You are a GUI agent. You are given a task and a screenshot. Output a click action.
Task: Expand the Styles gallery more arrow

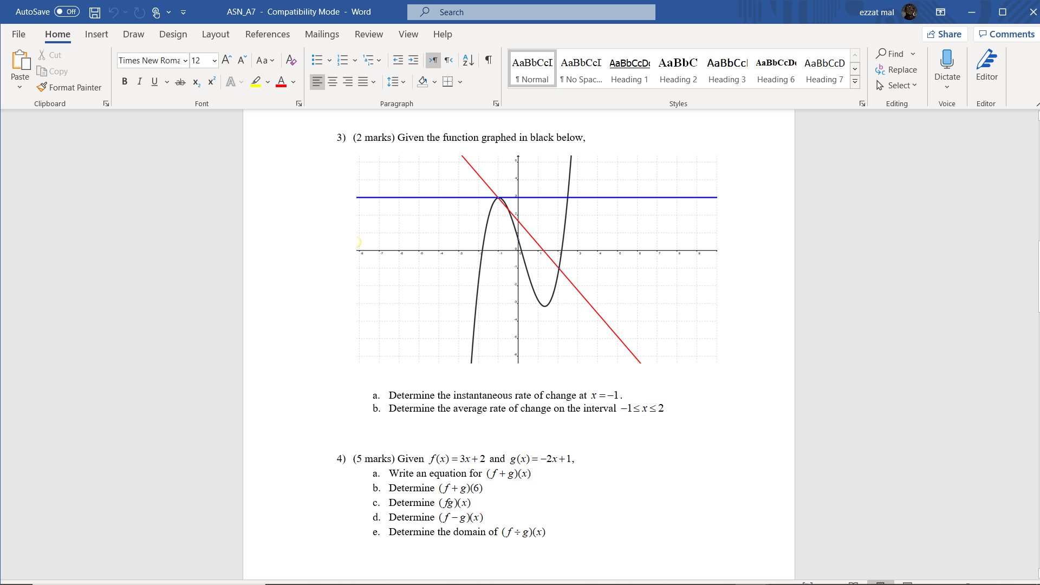855,82
